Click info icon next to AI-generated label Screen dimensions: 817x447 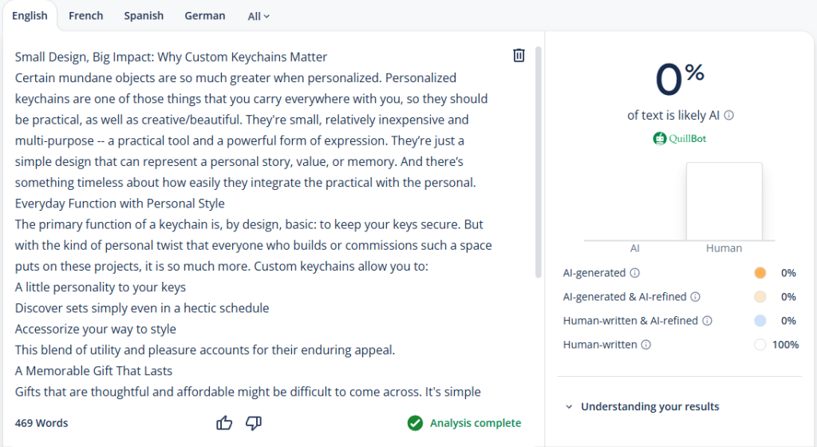[x=635, y=273]
